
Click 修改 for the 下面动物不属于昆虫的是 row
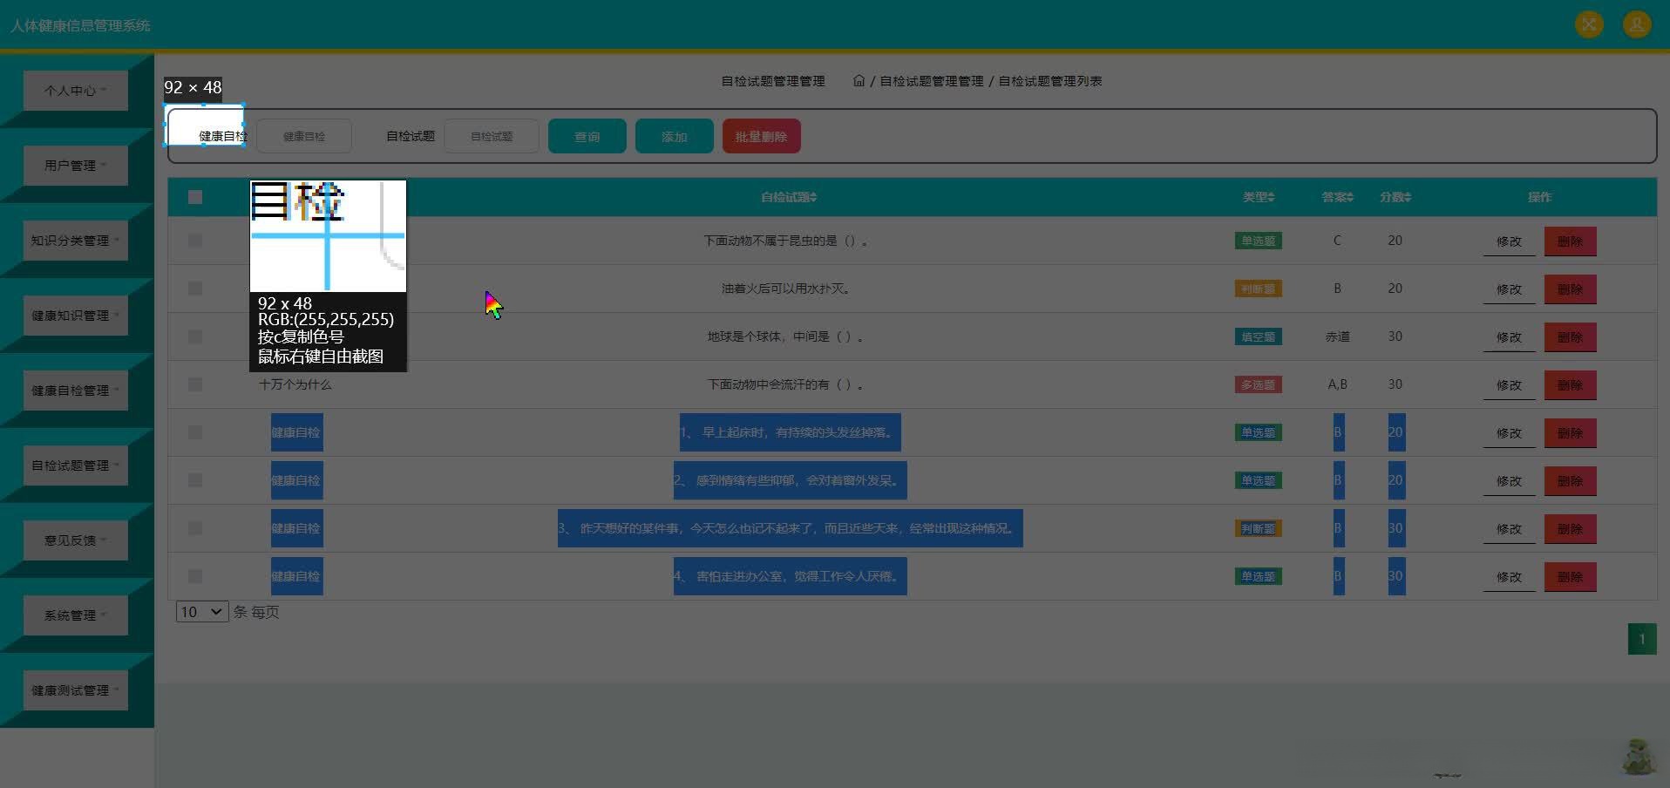click(1510, 241)
